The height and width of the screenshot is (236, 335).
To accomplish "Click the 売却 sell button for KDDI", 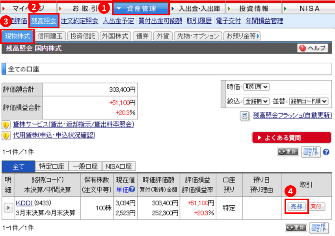I will click(x=295, y=206).
